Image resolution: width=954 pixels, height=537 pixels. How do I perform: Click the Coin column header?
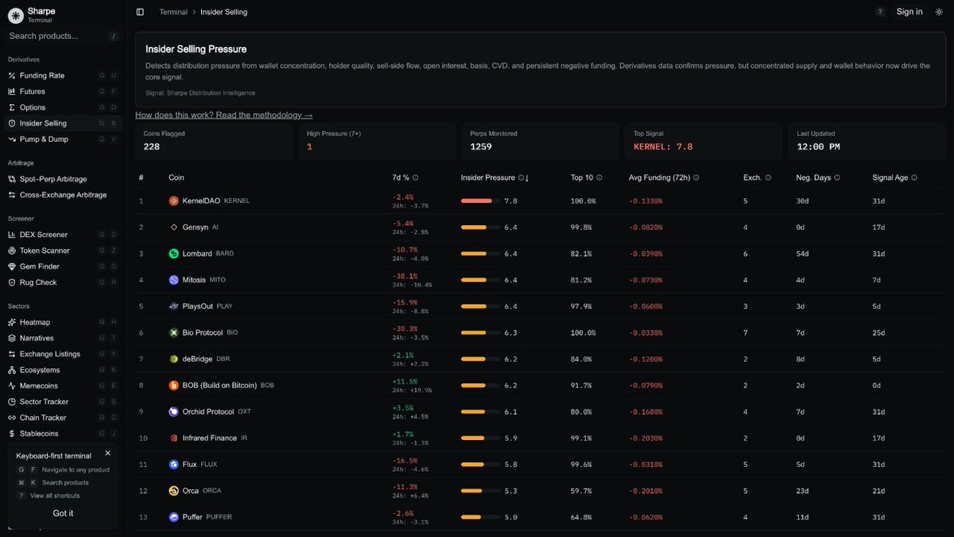click(176, 177)
